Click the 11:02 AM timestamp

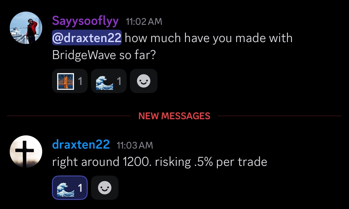[x=144, y=22]
